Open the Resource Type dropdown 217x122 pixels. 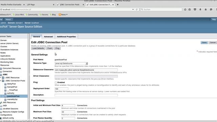tap(71, 63)
